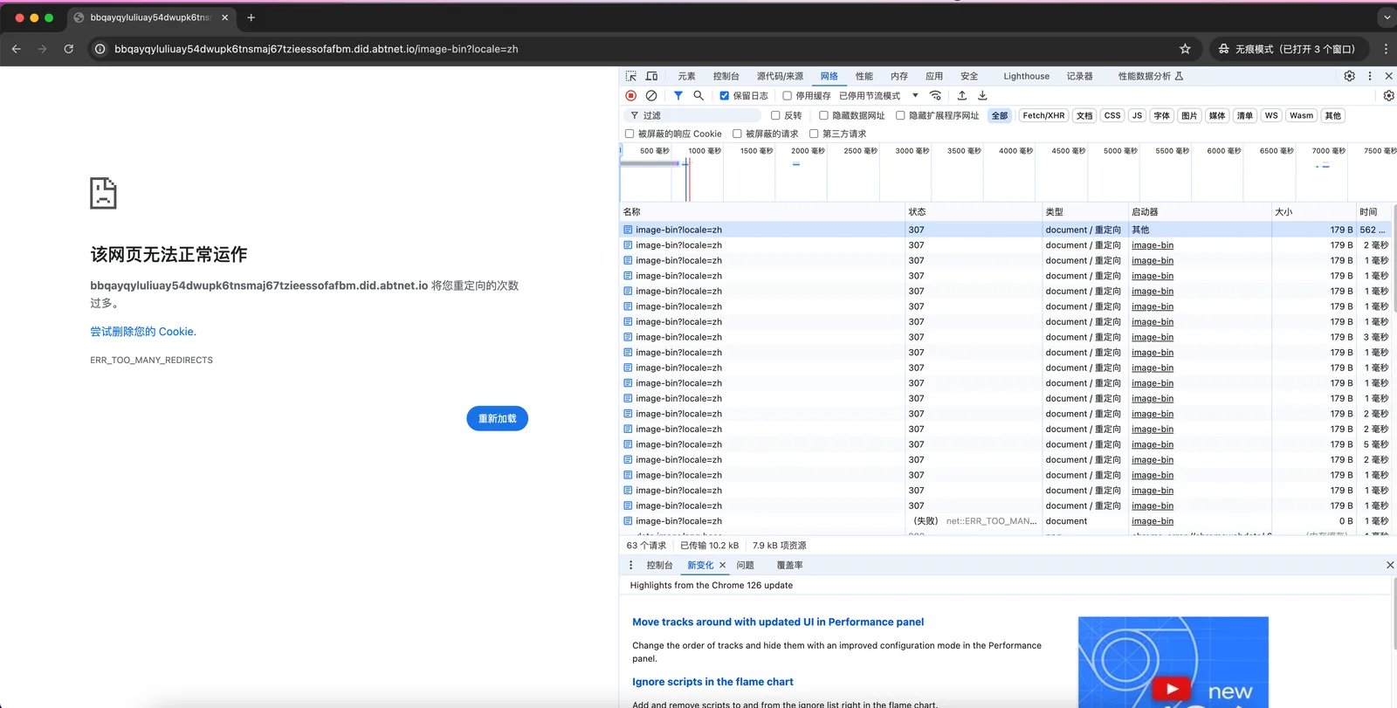Screen dimensions: 1397x708
Task: Open 问题 drawer tab
Action: coord(745,565)
